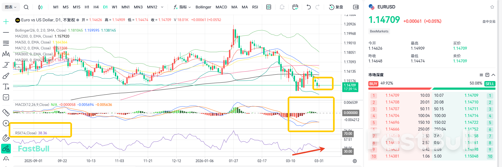Select the text annotation tool
502x167 pixels.
tap(6, 87)
